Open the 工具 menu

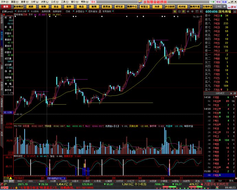(x=65, y=2)
